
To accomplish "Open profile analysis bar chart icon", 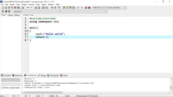I will [86, 8].
